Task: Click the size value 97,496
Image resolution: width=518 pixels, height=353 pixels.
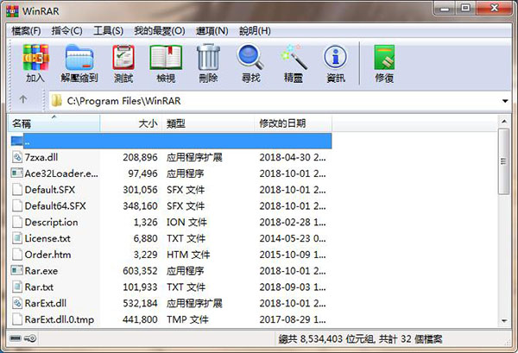Action: [x=142, y=173]
